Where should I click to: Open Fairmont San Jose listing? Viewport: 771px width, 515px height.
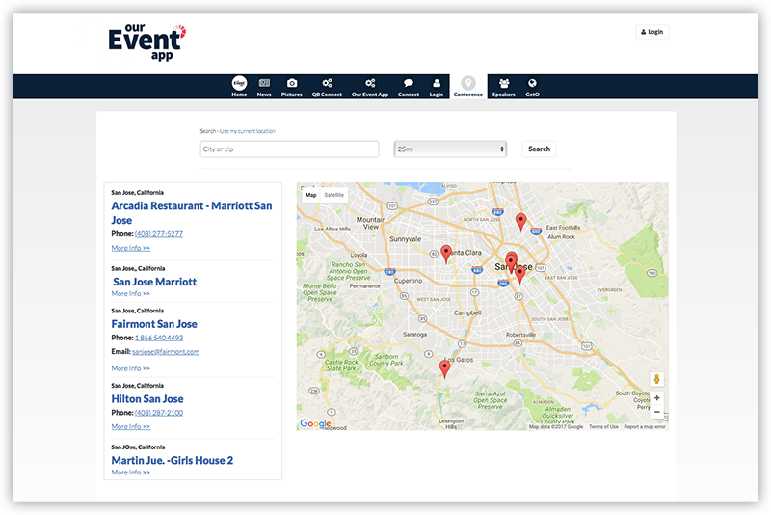[x=154, y=324]
